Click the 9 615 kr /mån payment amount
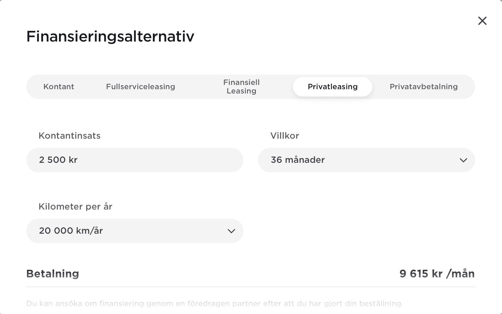 click(x=437, y=274)
